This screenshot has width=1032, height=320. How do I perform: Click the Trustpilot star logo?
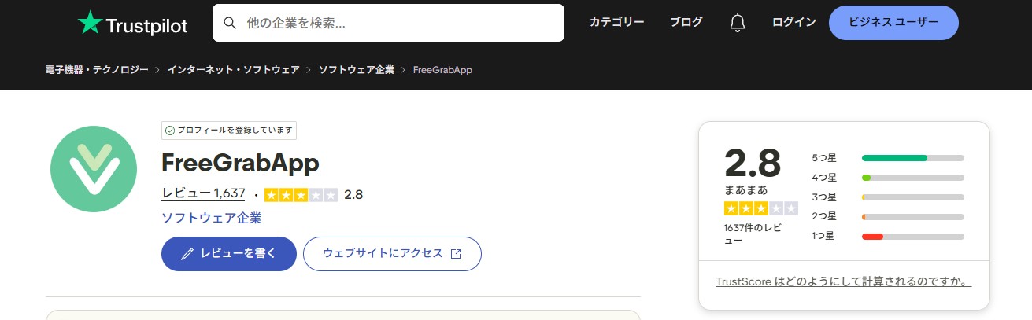[91, 23]
